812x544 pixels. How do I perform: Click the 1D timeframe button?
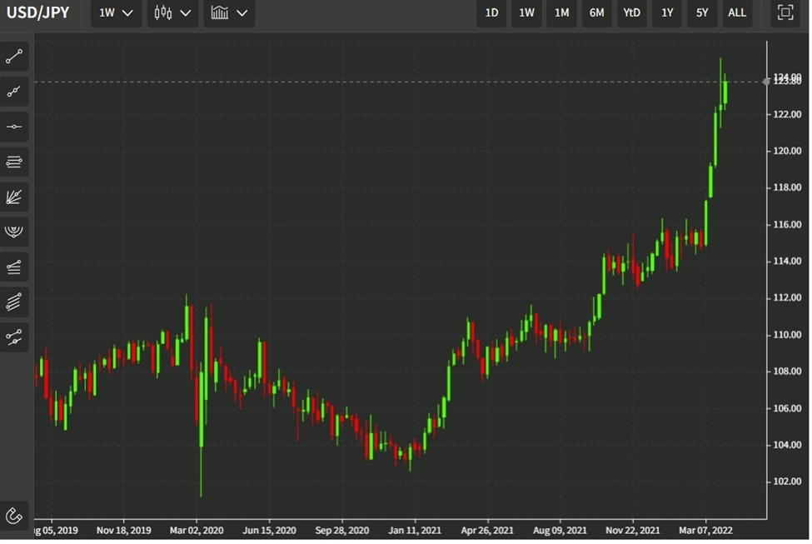491,12
